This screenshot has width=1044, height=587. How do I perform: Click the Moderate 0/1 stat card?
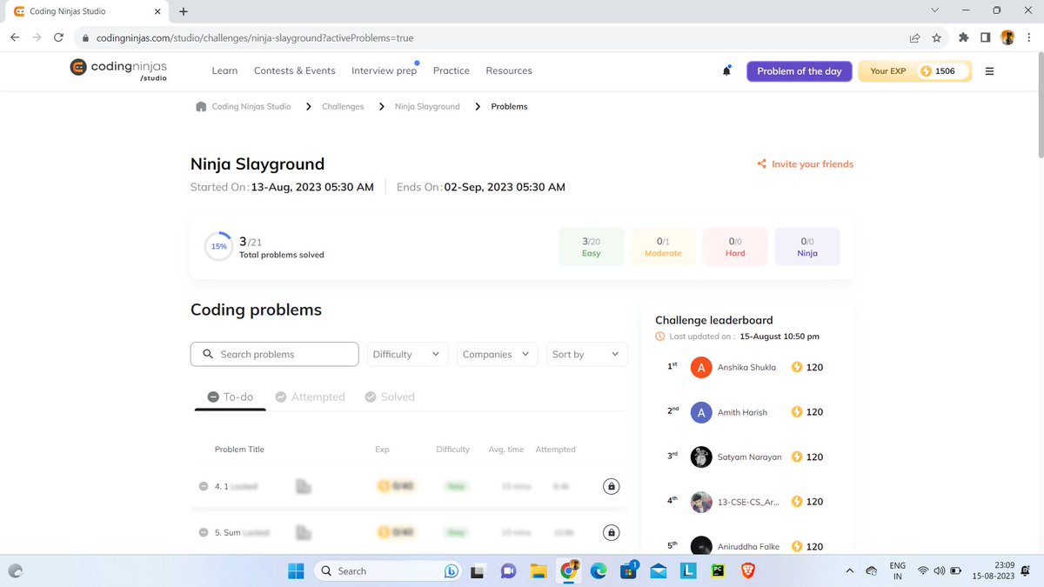(x=663, y=247)
